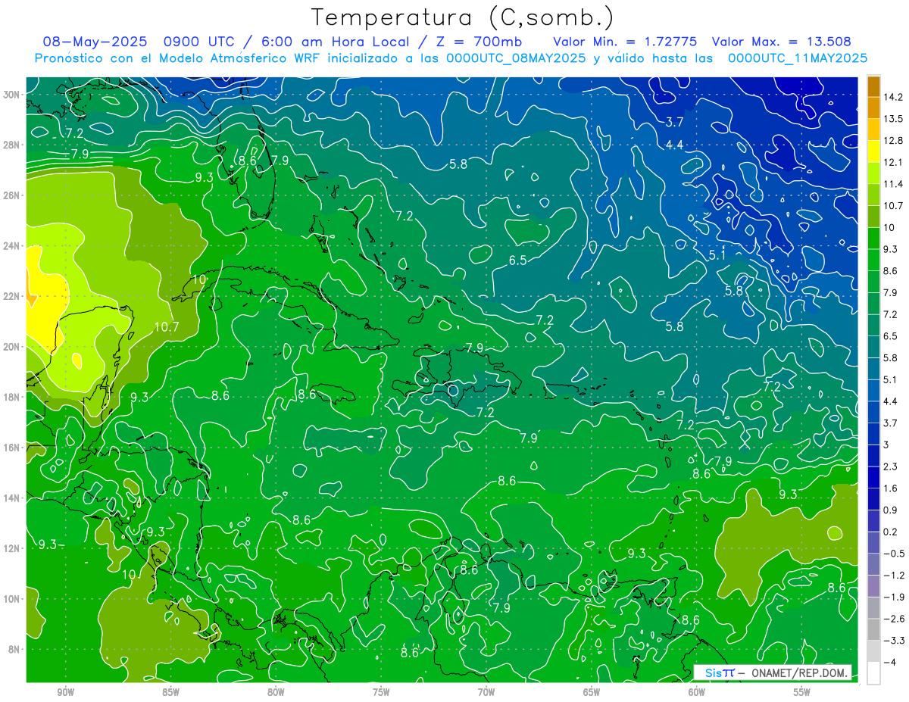Viewport: 909px width, 702px height.
Task: Click the 1.6 value in the color legend
Action: click(892, 488)
